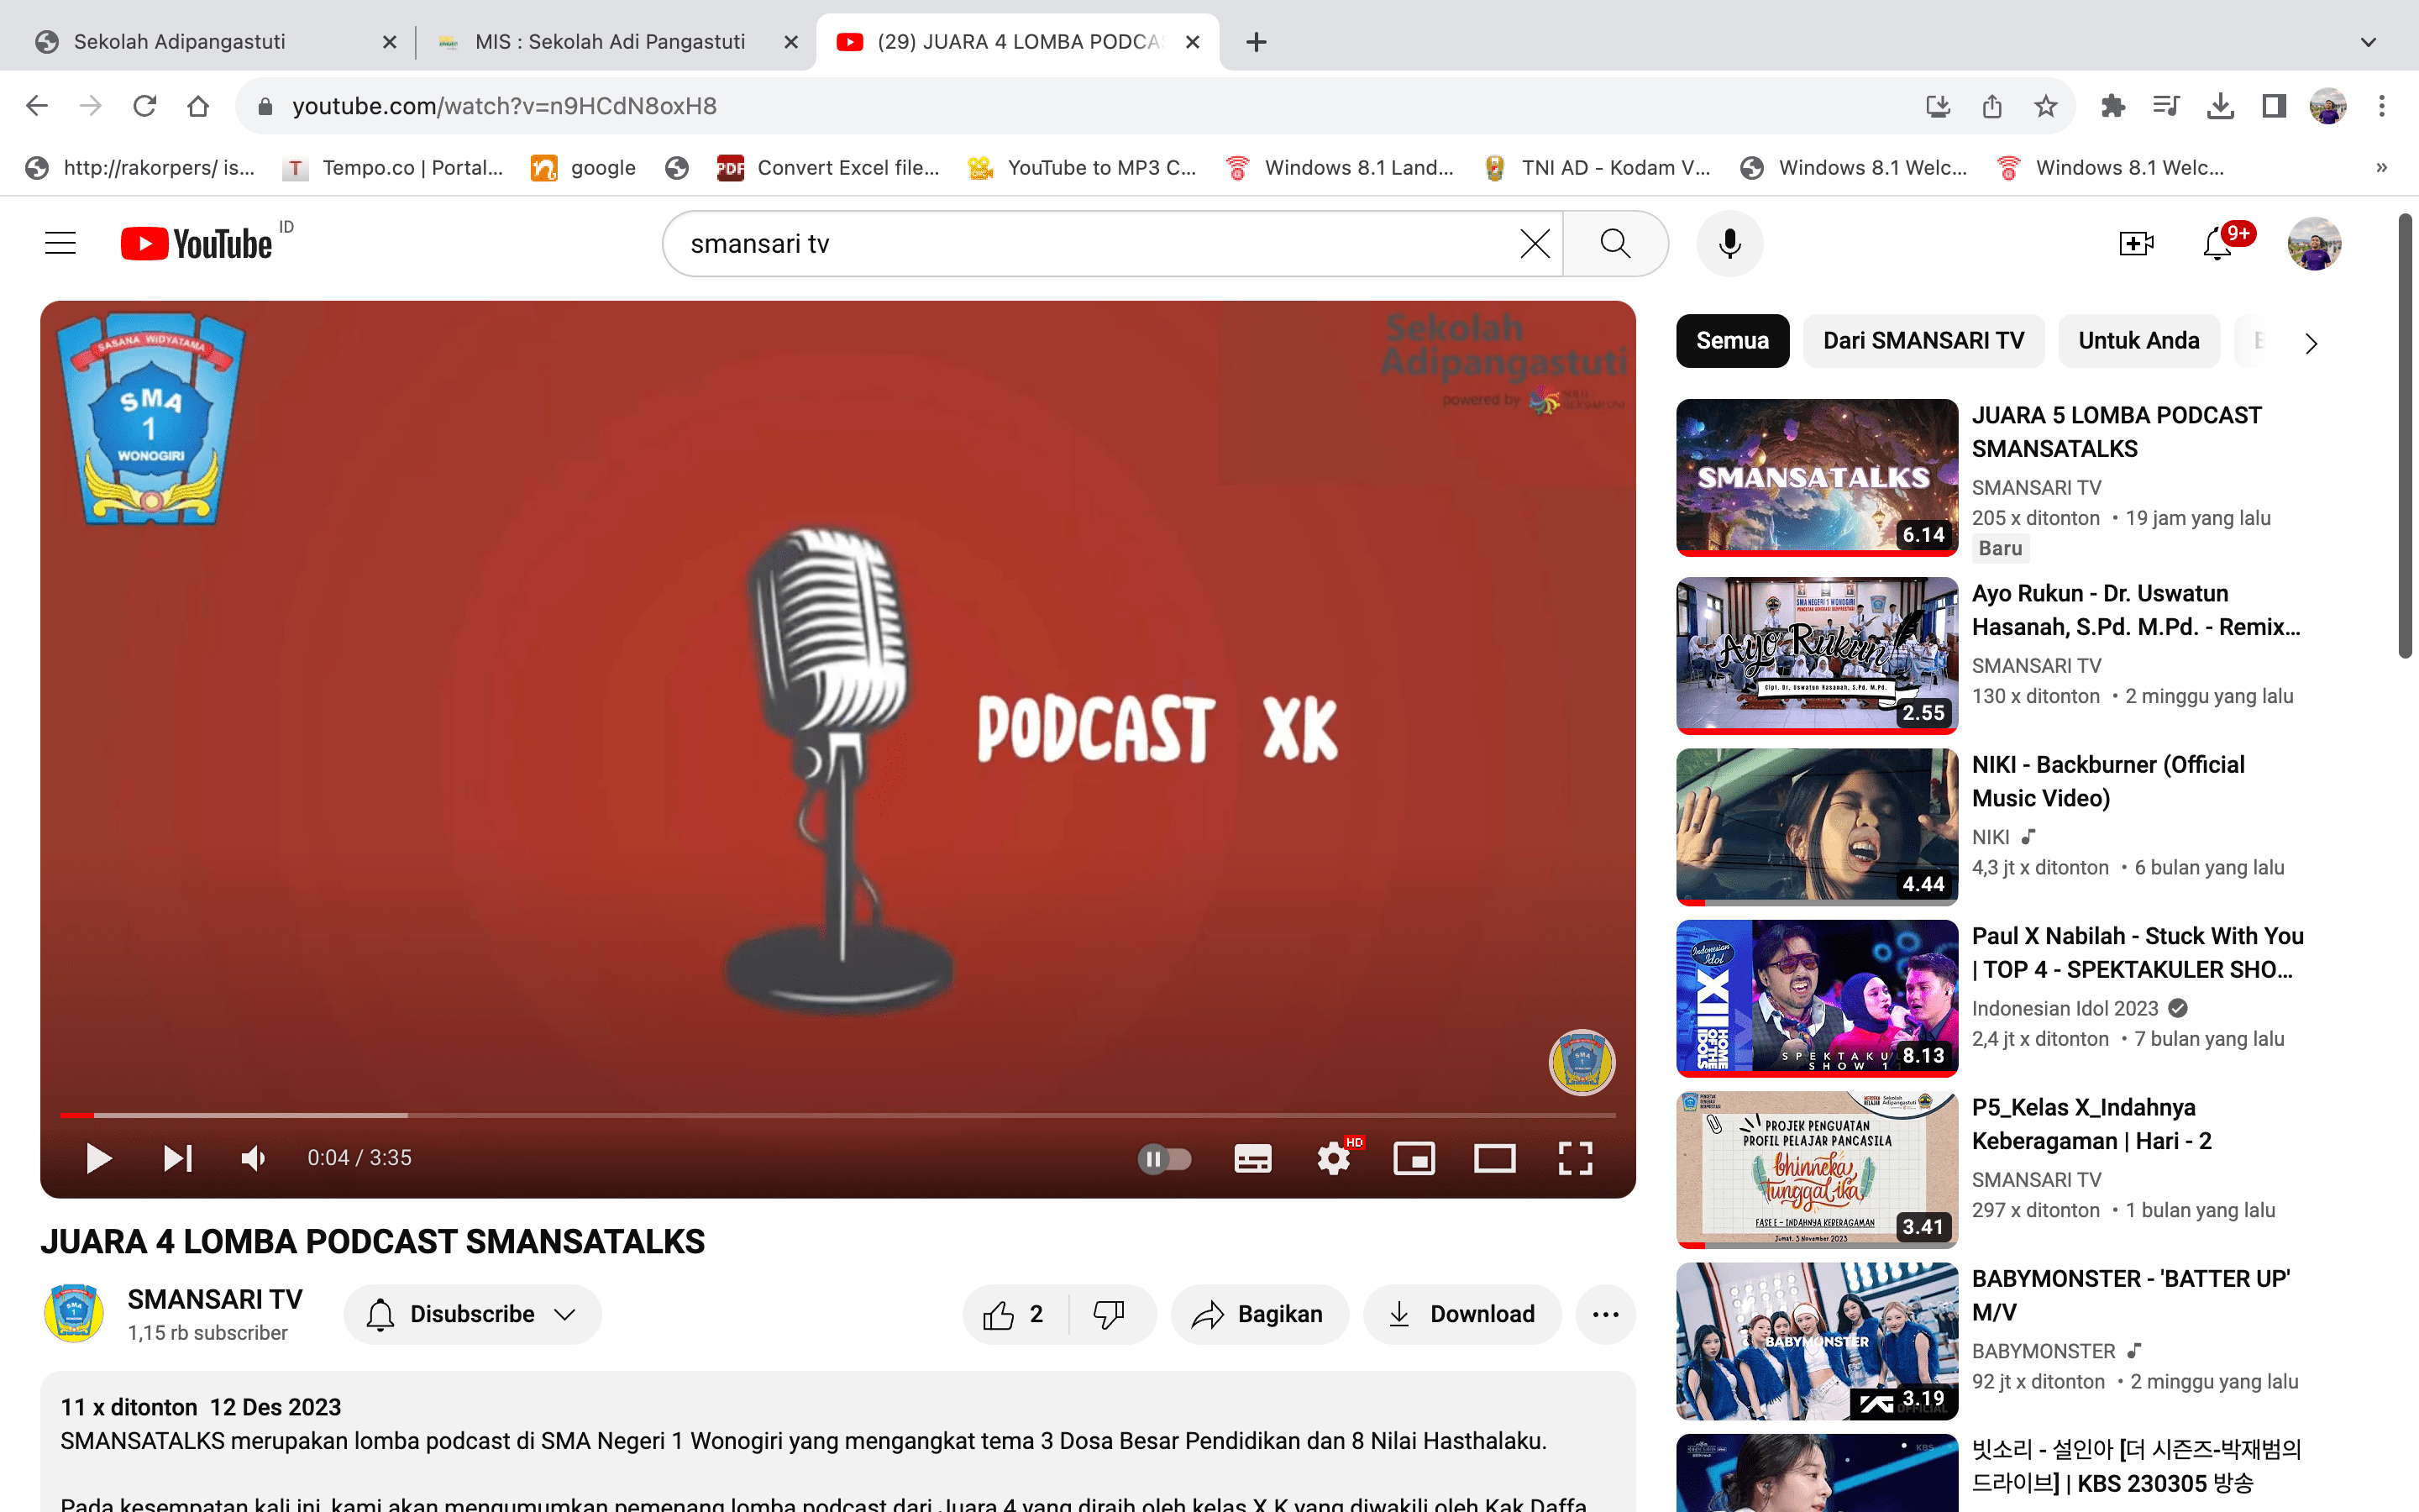2419x1512 pixels.
Task: Enable miniplayer mode in video player
Action: (x=1414, y=1158)
